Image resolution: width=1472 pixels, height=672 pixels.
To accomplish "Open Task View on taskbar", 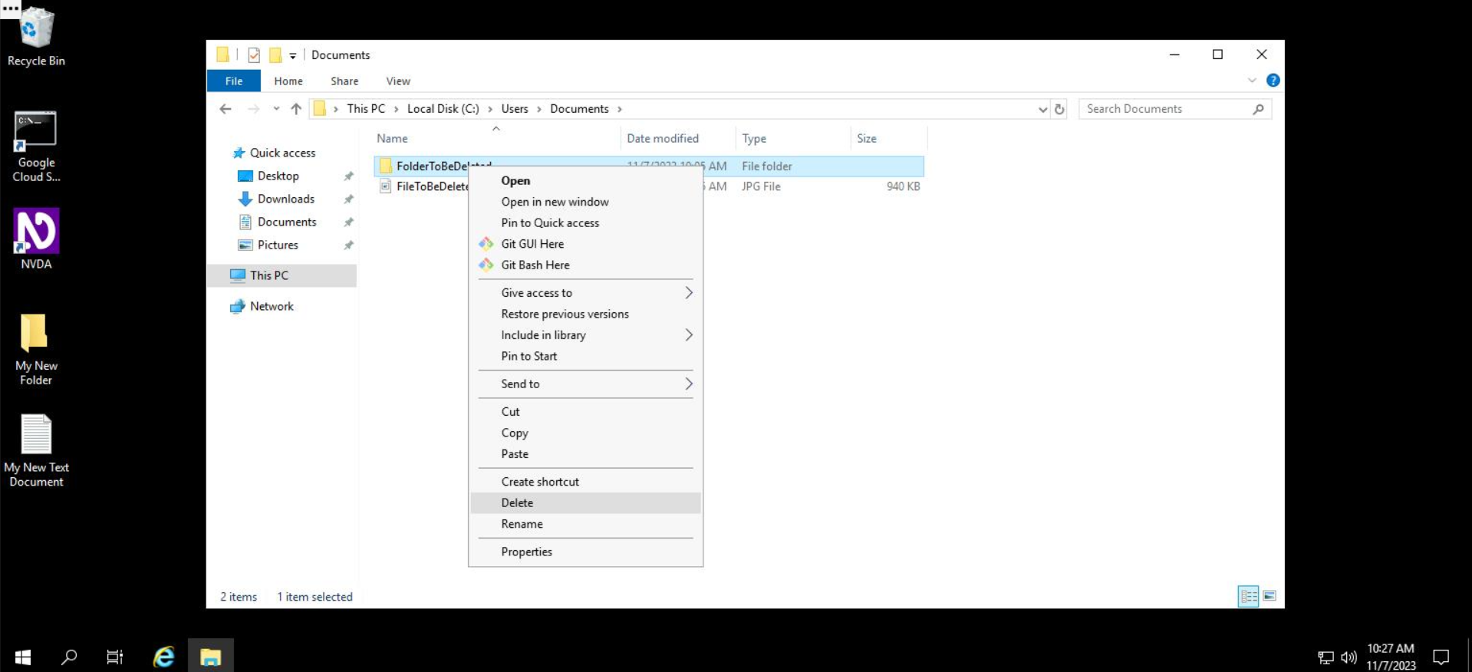I will point(115,657).
